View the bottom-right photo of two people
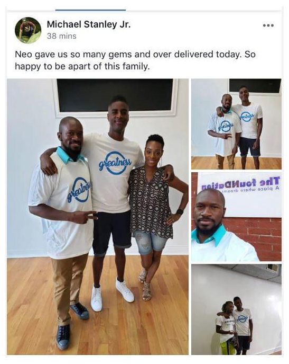This screenshot has height=364, width=289. [237, 309]
